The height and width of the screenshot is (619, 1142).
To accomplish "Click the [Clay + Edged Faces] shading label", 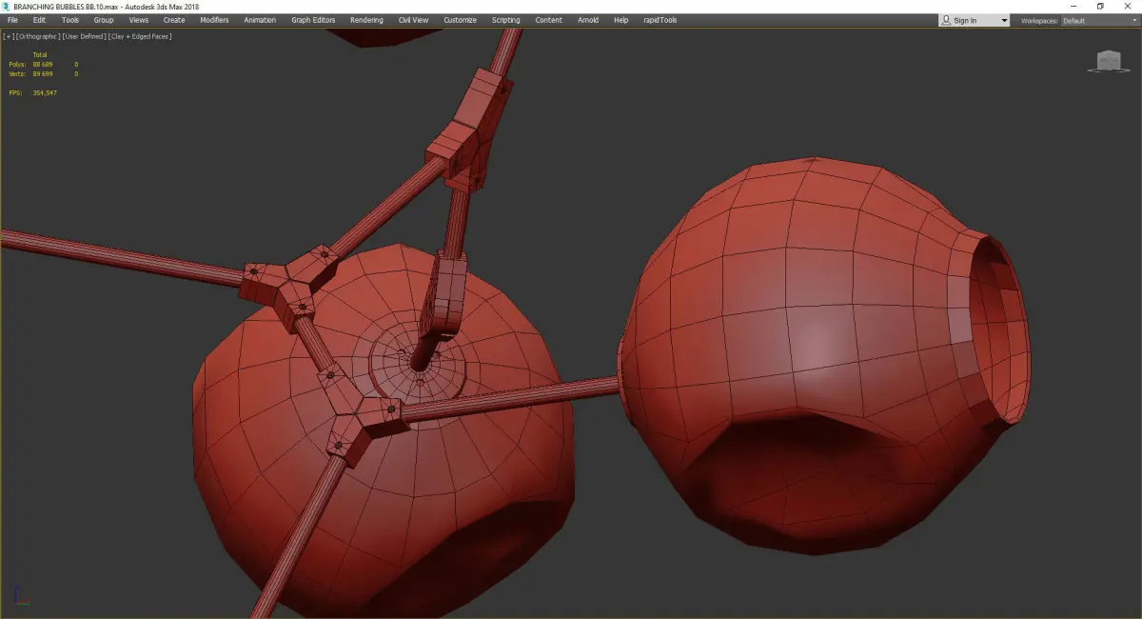I will 140,36.
